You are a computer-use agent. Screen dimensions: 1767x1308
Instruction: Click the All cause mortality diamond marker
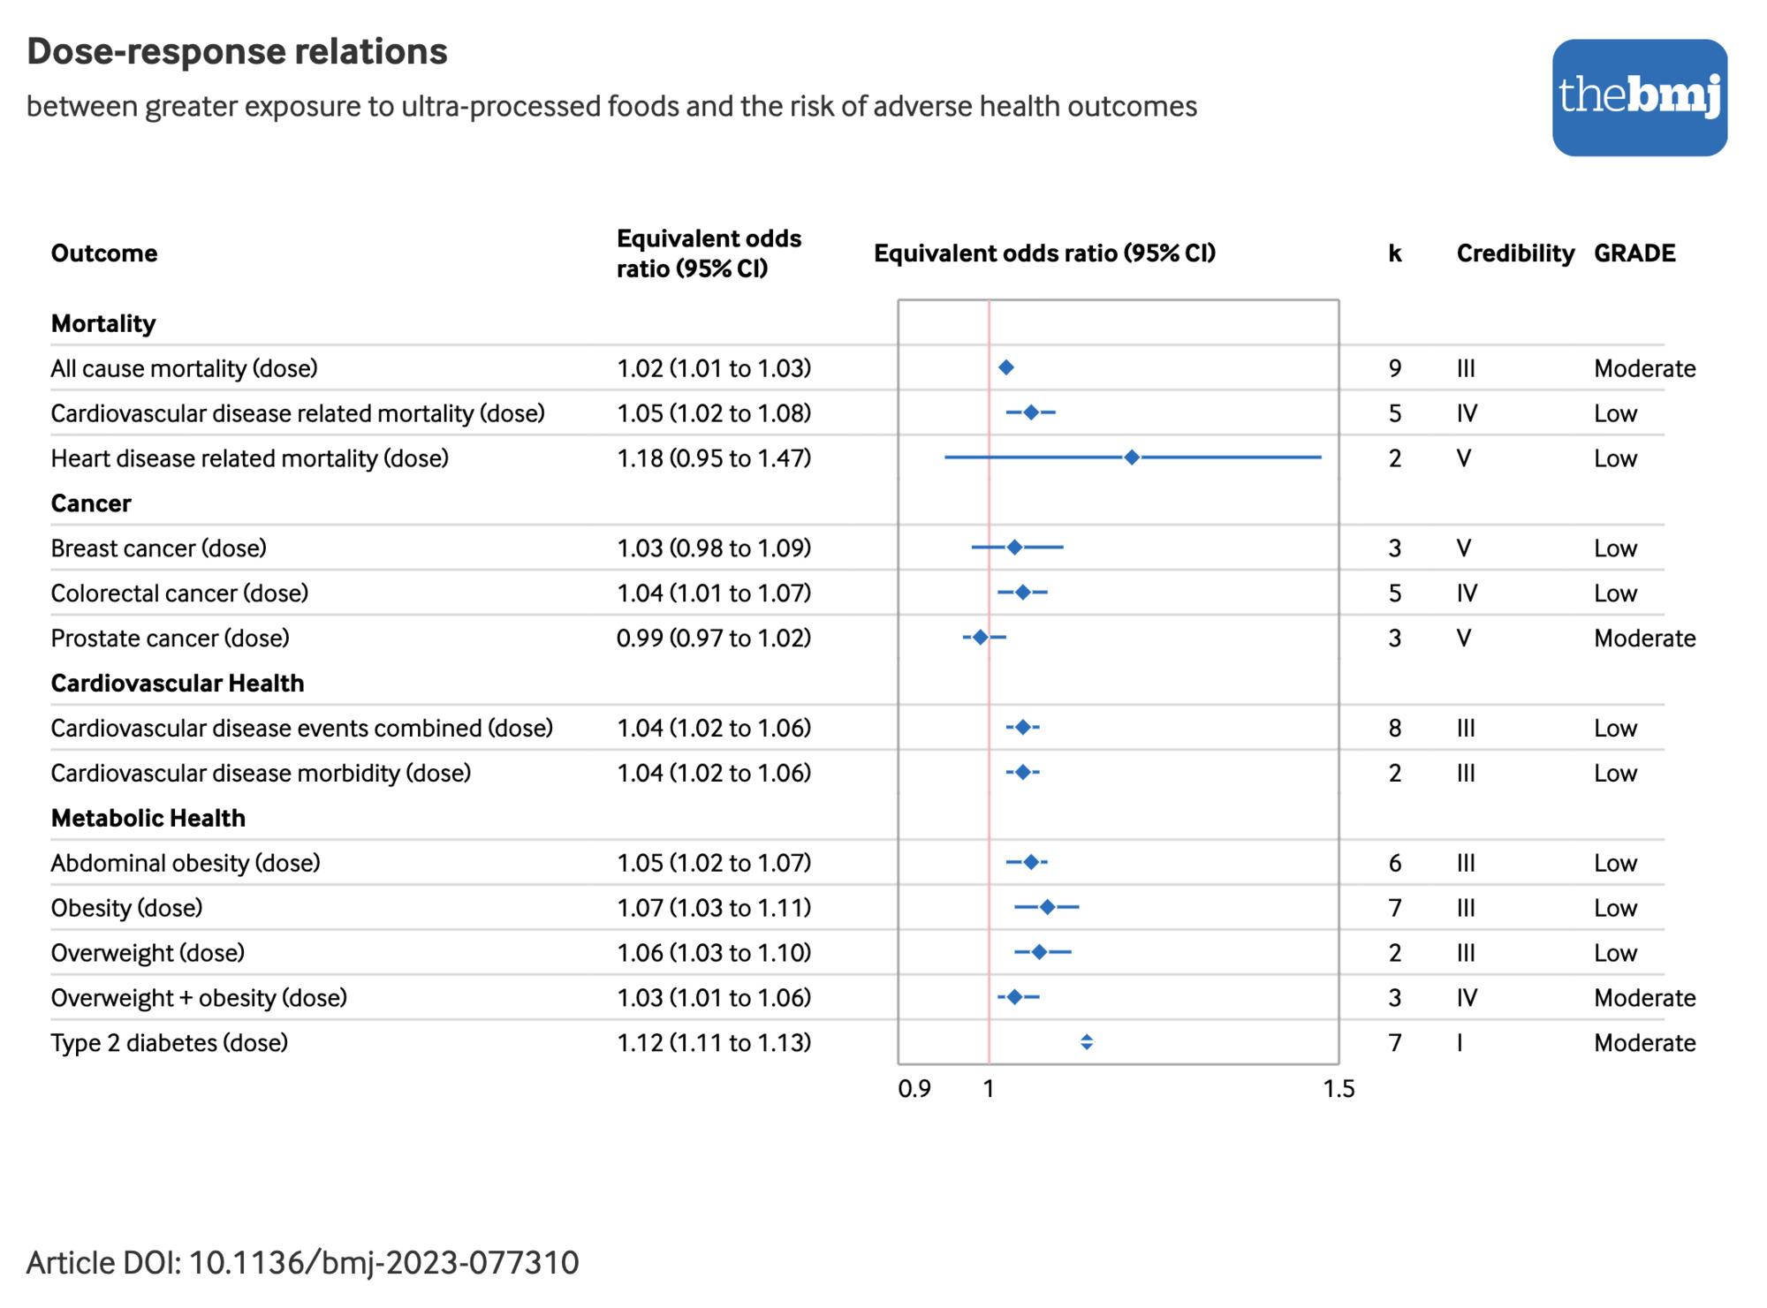click(1005, 367)
